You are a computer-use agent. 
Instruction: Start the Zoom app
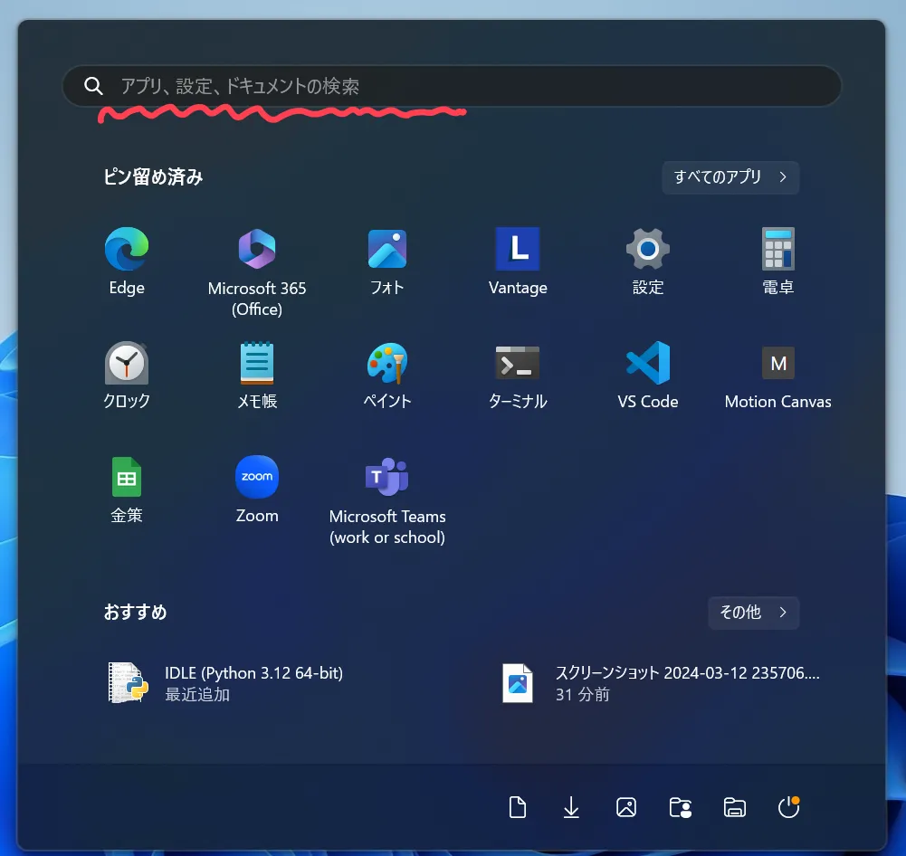tap(257, 478)
